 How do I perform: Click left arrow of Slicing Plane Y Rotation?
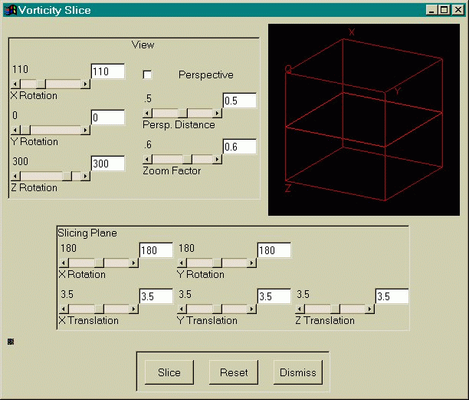click(182, 263)
